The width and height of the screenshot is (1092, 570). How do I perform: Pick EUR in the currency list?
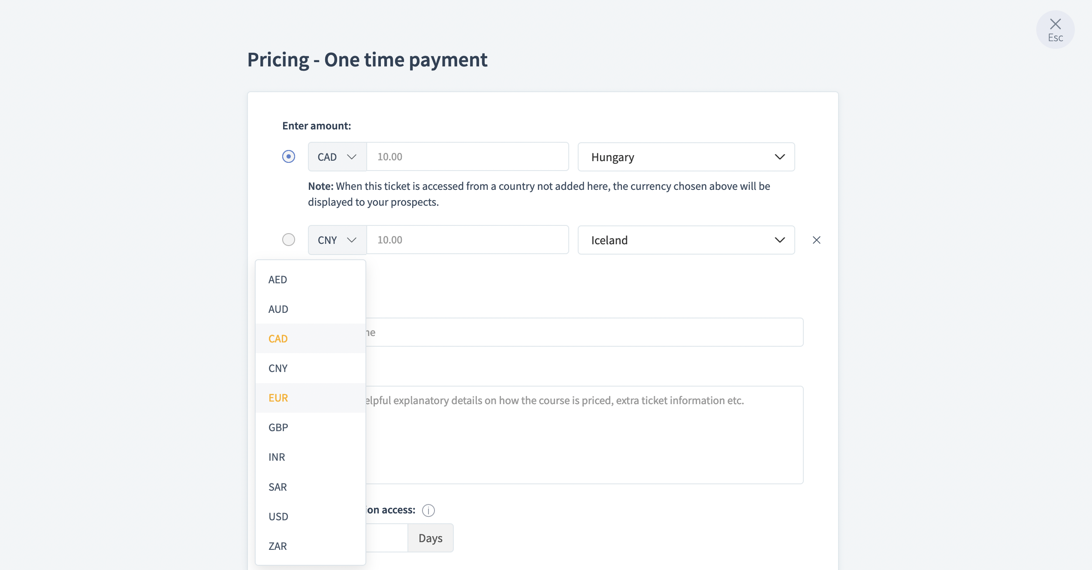pos(311,398)
